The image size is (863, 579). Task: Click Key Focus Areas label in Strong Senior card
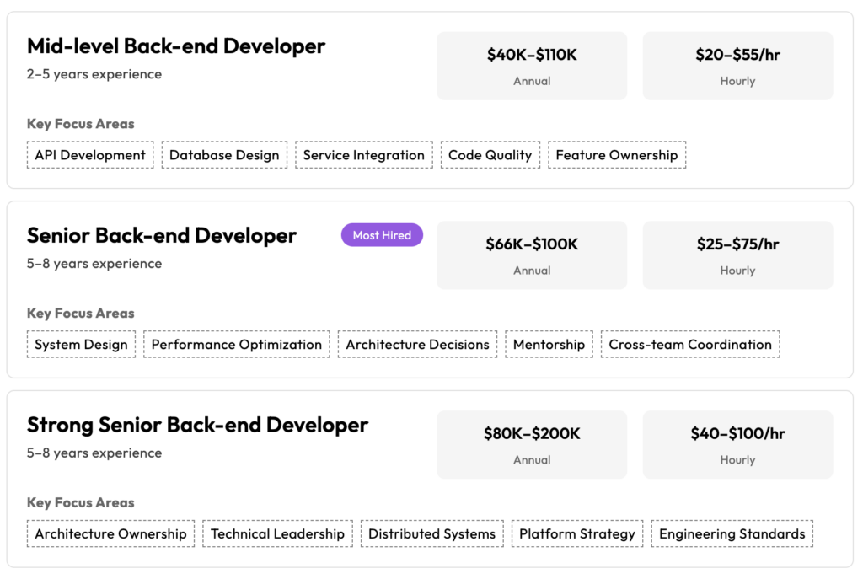pos(80,502)
